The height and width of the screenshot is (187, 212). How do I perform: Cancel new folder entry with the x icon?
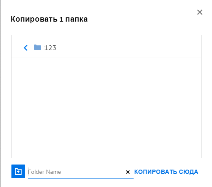[x=128, y=172]
